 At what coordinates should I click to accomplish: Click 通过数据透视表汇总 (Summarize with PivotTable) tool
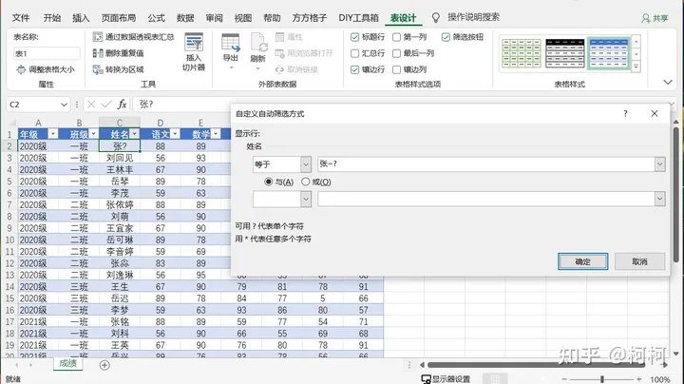point(133,37)
